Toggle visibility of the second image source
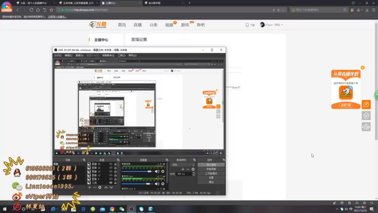The image size is (378, 213). [111, 168]
